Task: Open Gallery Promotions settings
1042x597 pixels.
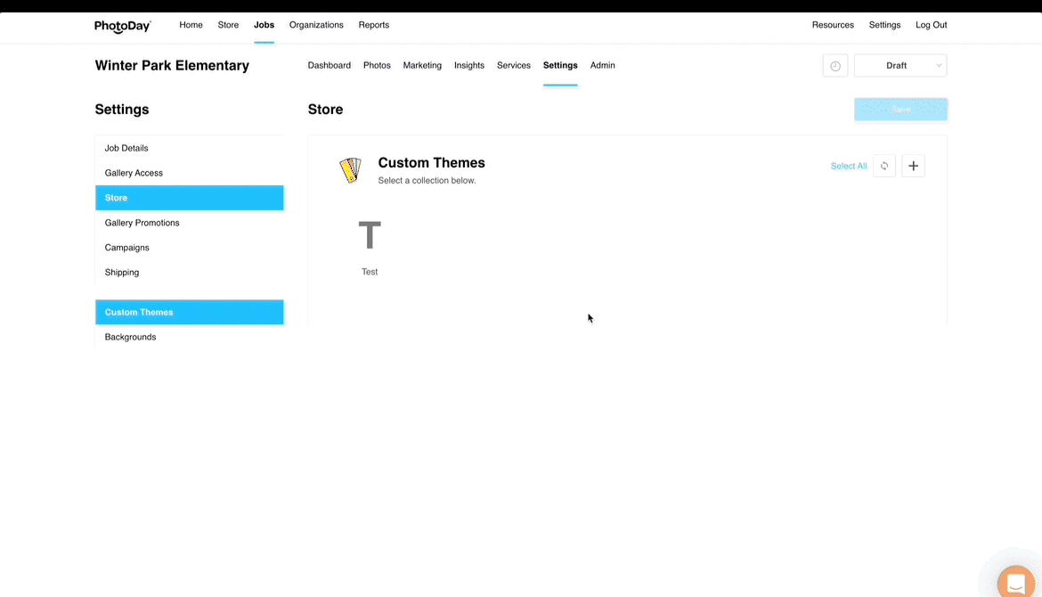Action: [190, 223]
